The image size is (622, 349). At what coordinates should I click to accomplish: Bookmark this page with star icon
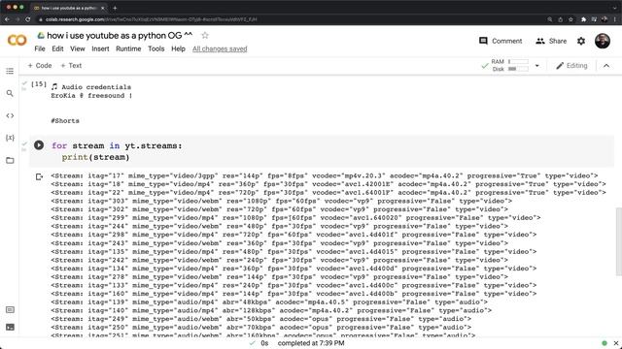(570, 19)
